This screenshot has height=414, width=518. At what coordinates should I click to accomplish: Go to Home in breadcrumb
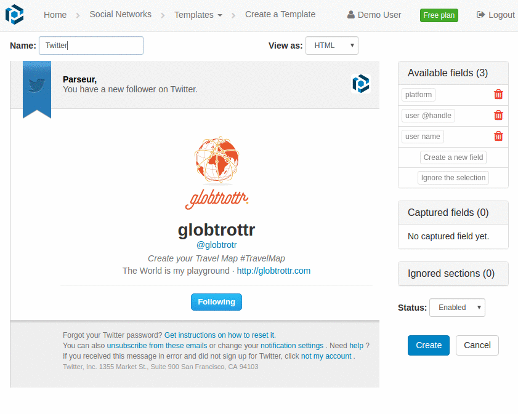55,15
